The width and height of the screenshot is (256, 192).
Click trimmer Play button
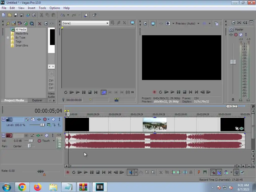[x=78, y=92]
